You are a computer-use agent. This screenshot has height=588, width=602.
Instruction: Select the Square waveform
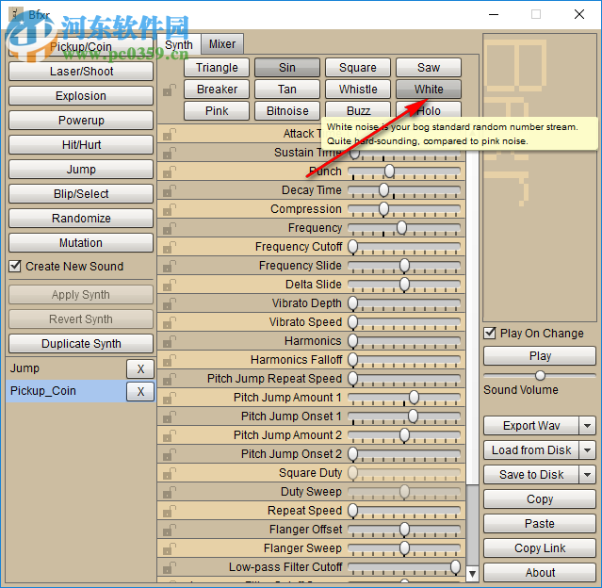pyautogui.click(x=358, y=68)
